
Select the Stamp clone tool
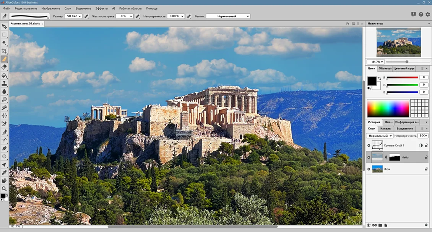[x=4, y=83]
